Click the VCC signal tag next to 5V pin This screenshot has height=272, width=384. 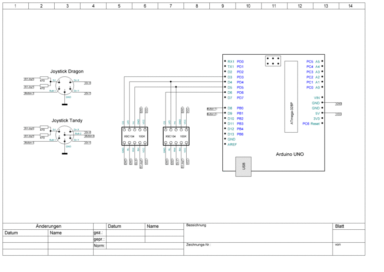(338, 114)
